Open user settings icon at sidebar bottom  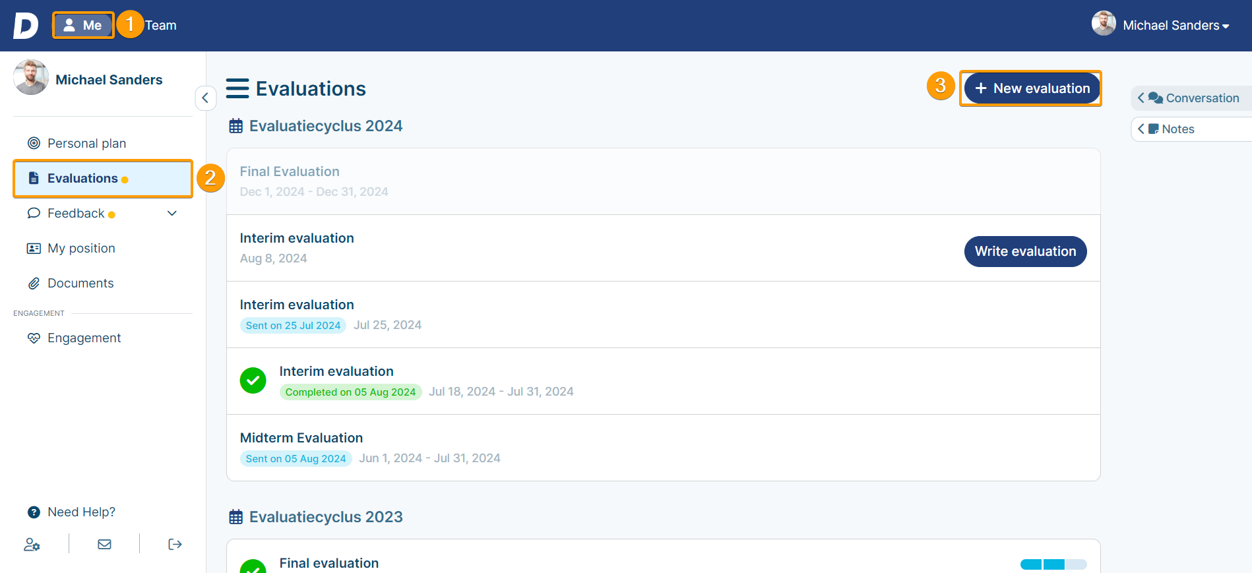point(32,544)
